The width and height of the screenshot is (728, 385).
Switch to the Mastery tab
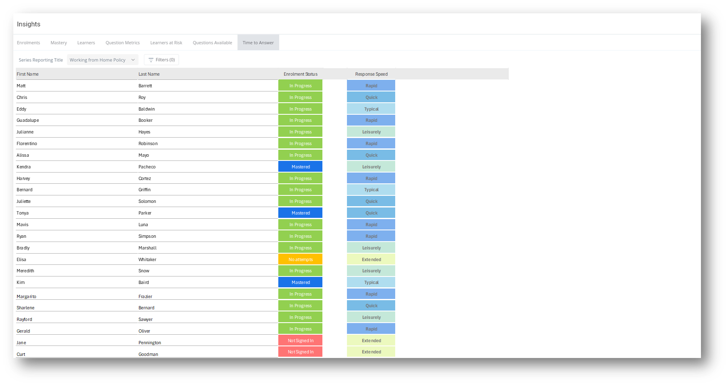tap(59, 43)
